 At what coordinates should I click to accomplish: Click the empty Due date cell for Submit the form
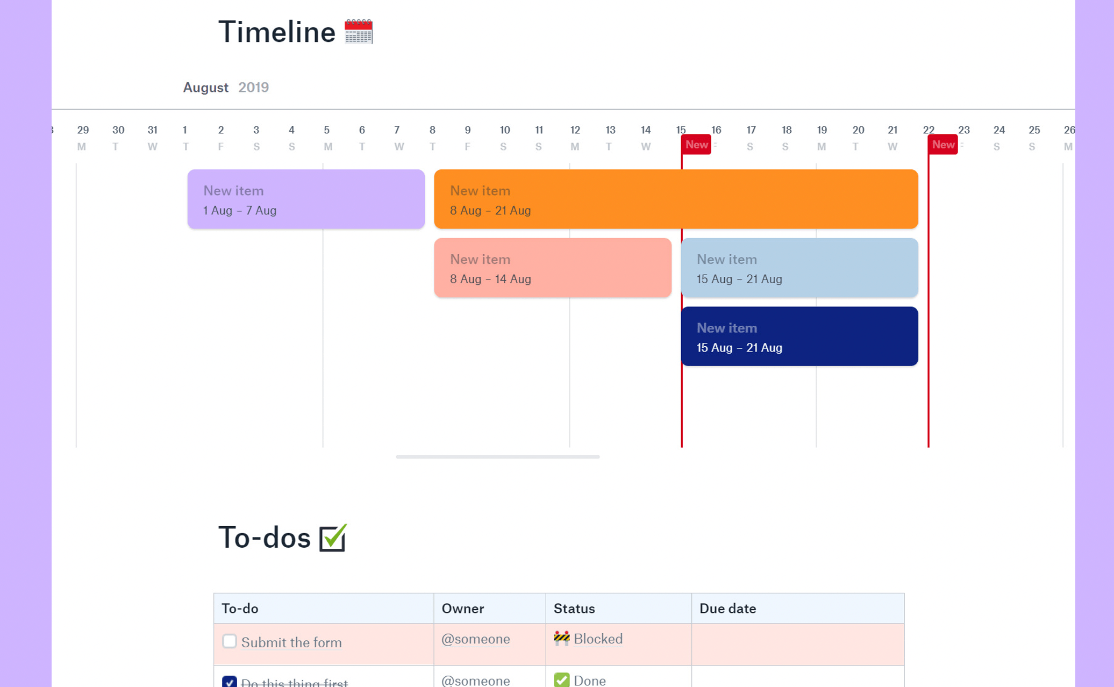pos(798,645)
